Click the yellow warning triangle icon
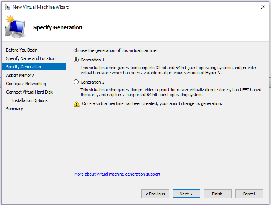The image size is (271, 205). (x=76, y=104)
